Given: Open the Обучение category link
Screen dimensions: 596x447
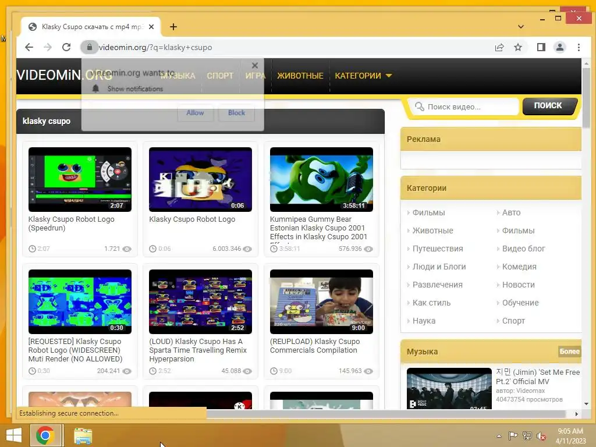Looking at the screenshot, I should (x=520, y=303).
